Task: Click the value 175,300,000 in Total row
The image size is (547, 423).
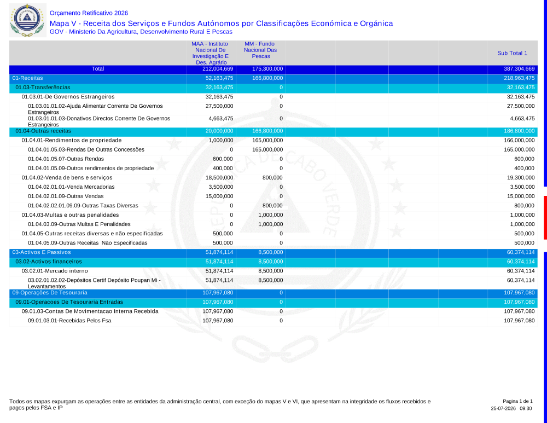Action: [267, 69]
